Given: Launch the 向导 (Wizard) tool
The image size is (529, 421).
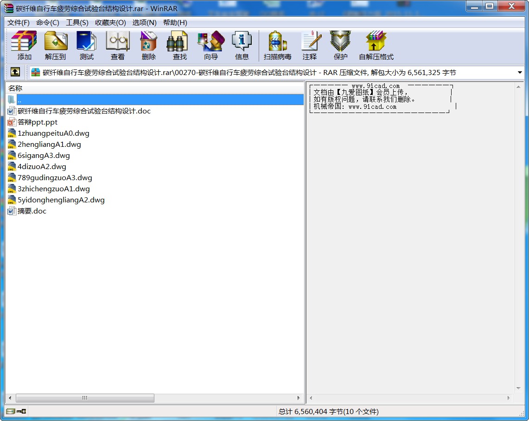Looking at the screenshot, I should click(x=211, y=45).
